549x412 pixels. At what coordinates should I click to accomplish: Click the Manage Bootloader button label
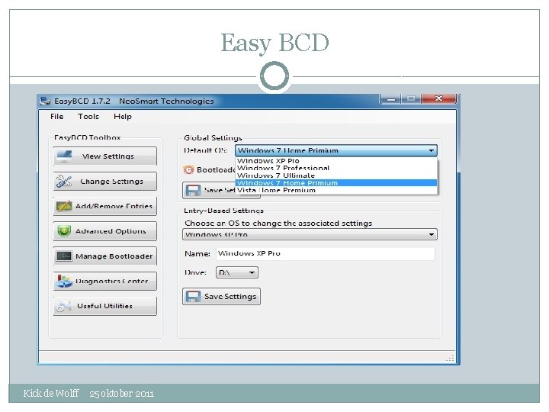(x=114, y=256)
